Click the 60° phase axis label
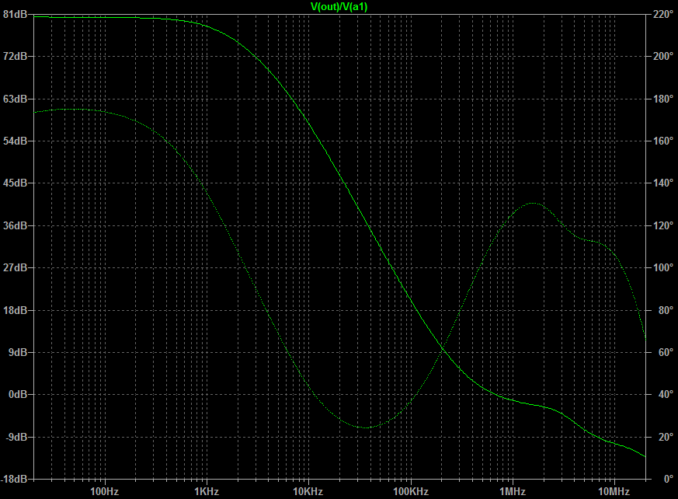This screenshot has width=678, height=499. coord(666,352)
